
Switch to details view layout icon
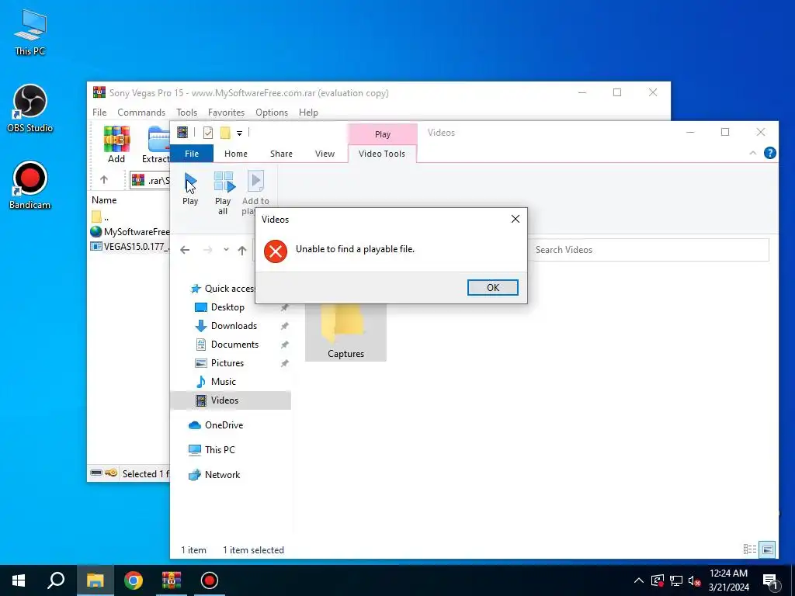tap(749, 549)
